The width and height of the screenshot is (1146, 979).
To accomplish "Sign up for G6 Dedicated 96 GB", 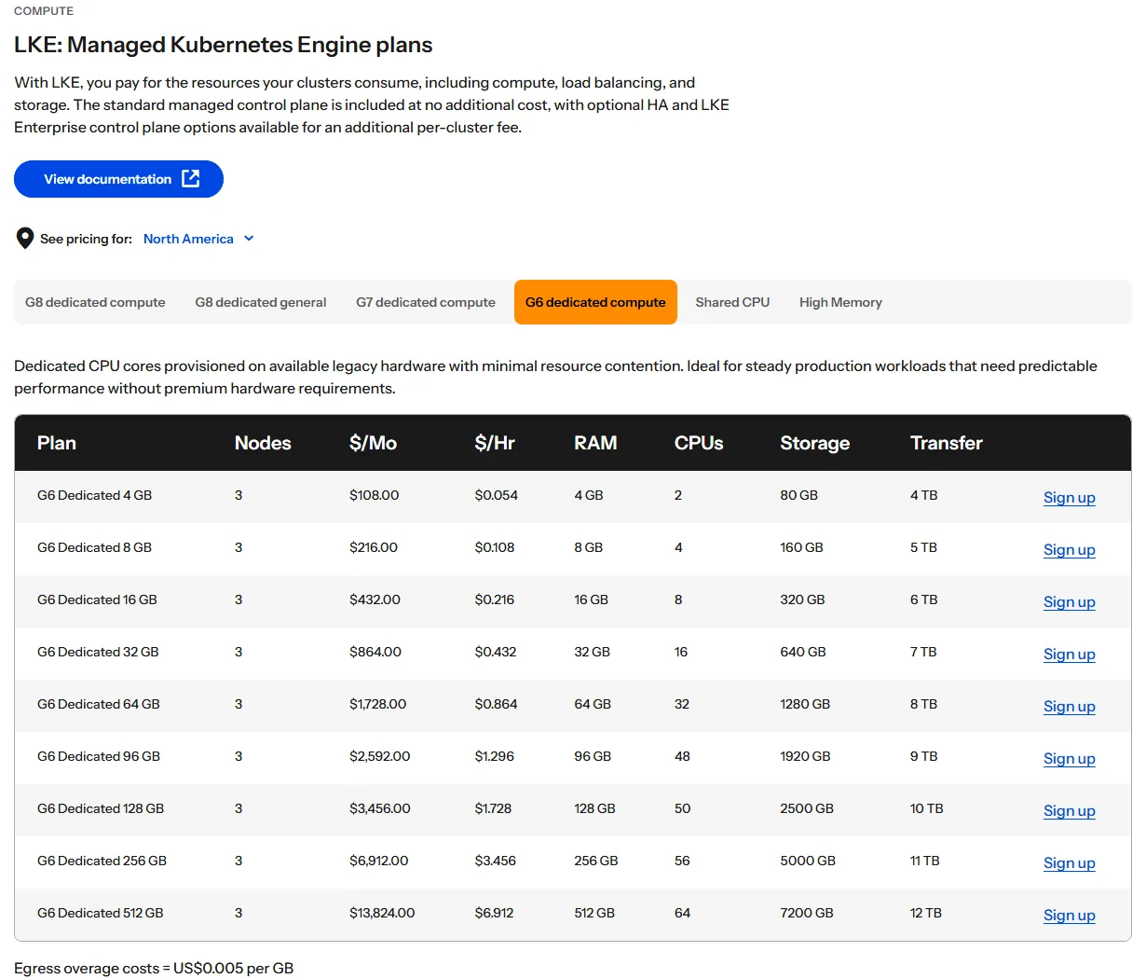I will tap(1069, 759).
